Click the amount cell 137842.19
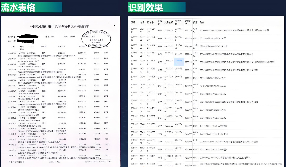286x167 pixels. pos(169,62)
